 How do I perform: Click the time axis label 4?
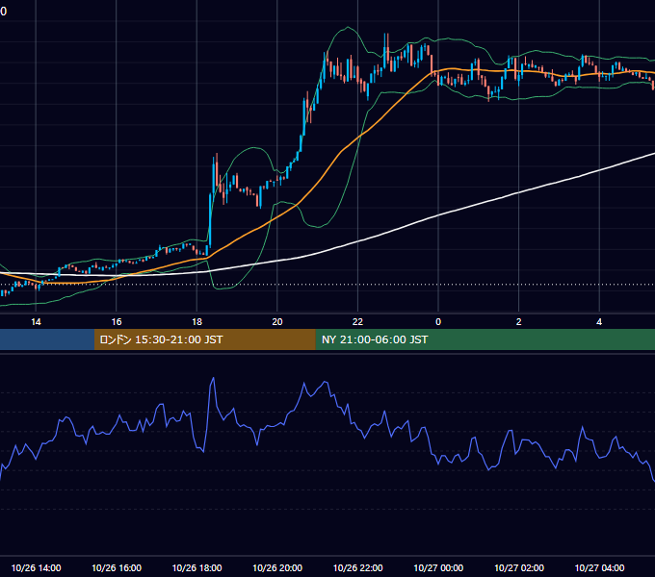point(599,322)
